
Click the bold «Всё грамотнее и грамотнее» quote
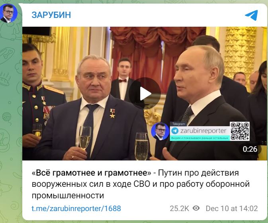pos(92,173)
